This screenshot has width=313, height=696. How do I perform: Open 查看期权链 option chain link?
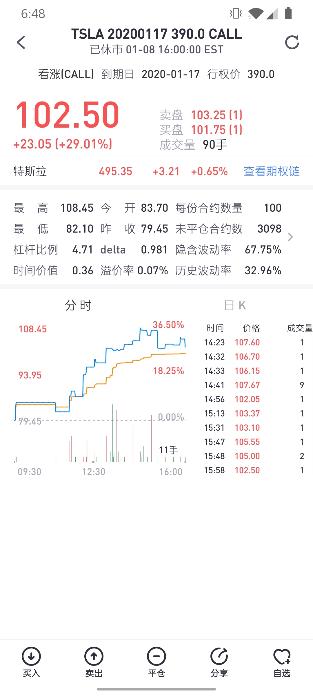pyautogui.click(x=272, y=171)
